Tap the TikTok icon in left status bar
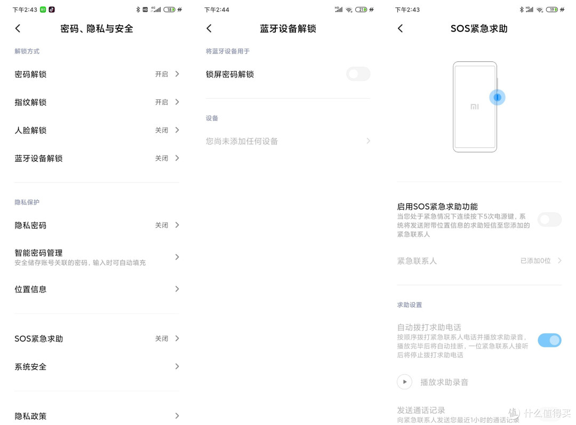 coord(52,10)
